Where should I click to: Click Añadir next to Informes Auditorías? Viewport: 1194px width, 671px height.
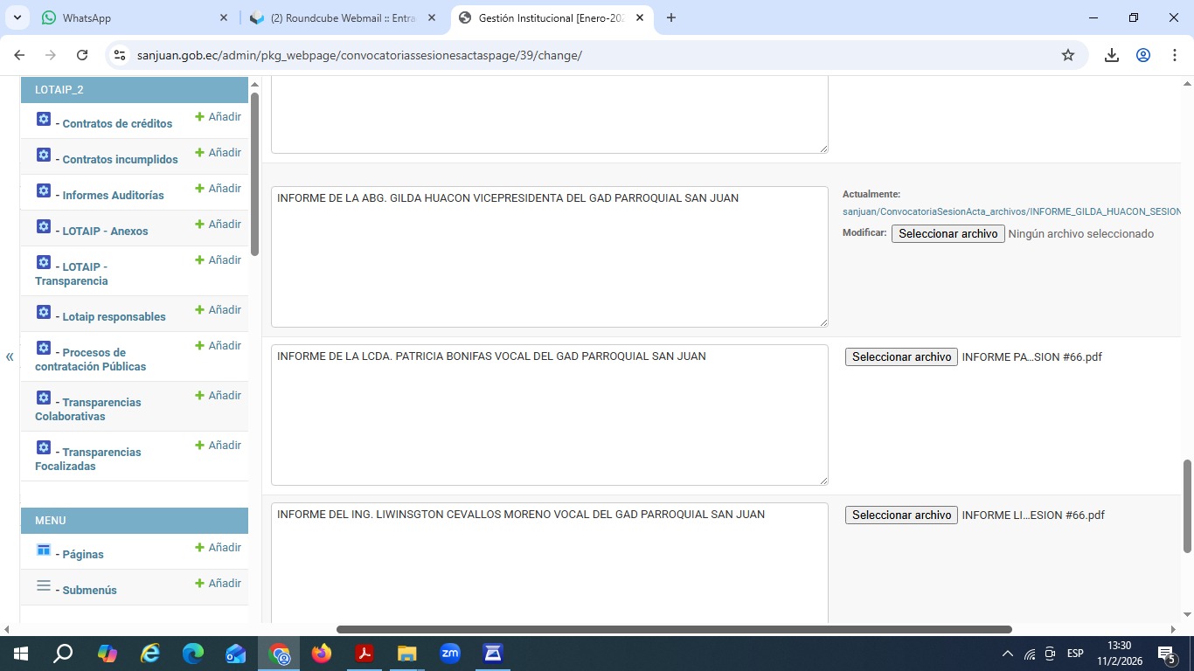[x=219, y=189]
